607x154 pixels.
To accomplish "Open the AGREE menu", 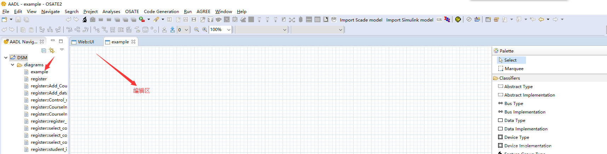I will (203, 12).
